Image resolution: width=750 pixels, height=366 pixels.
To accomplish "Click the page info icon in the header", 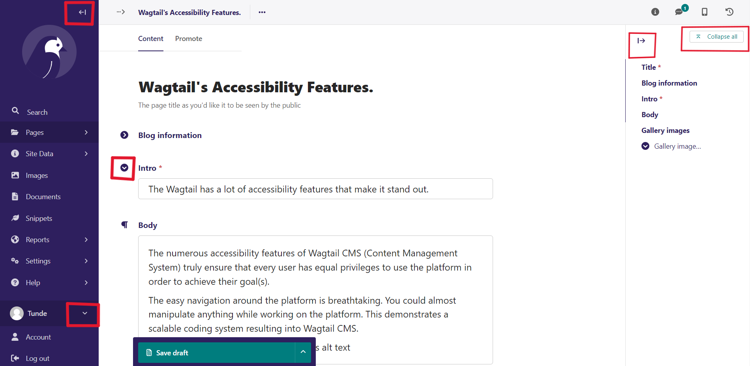I will click(x=655, y=12).
